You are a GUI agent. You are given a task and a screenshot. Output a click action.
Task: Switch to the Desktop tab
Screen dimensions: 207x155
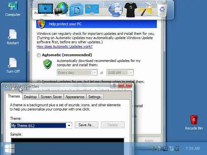pos(30,97)
